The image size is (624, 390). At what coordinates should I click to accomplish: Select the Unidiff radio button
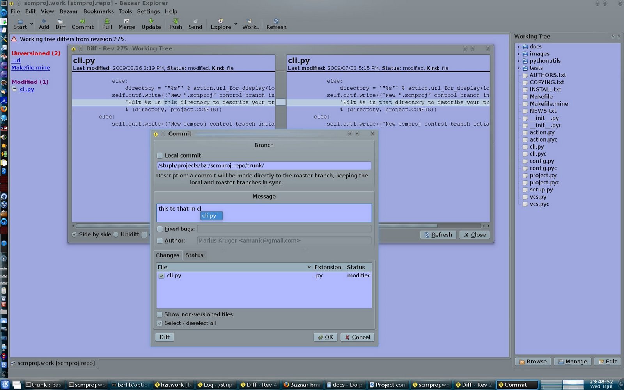coord(116,234)
